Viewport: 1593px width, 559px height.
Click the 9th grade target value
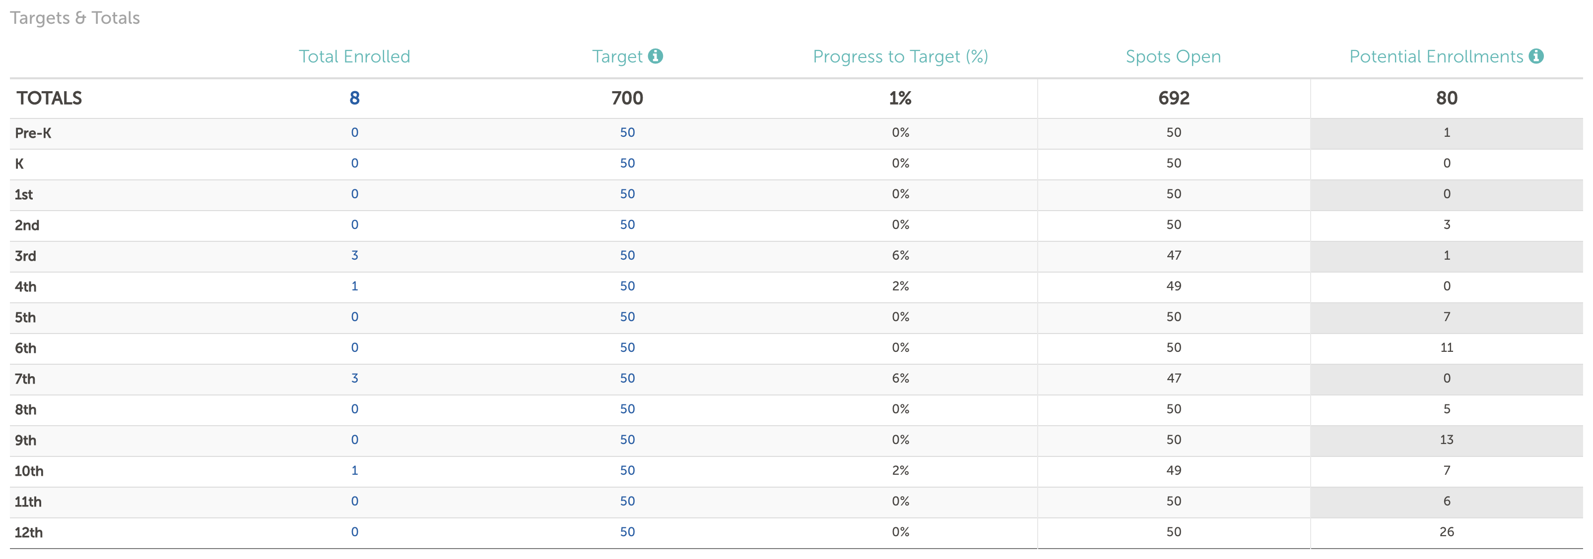(x=627, y=440)
